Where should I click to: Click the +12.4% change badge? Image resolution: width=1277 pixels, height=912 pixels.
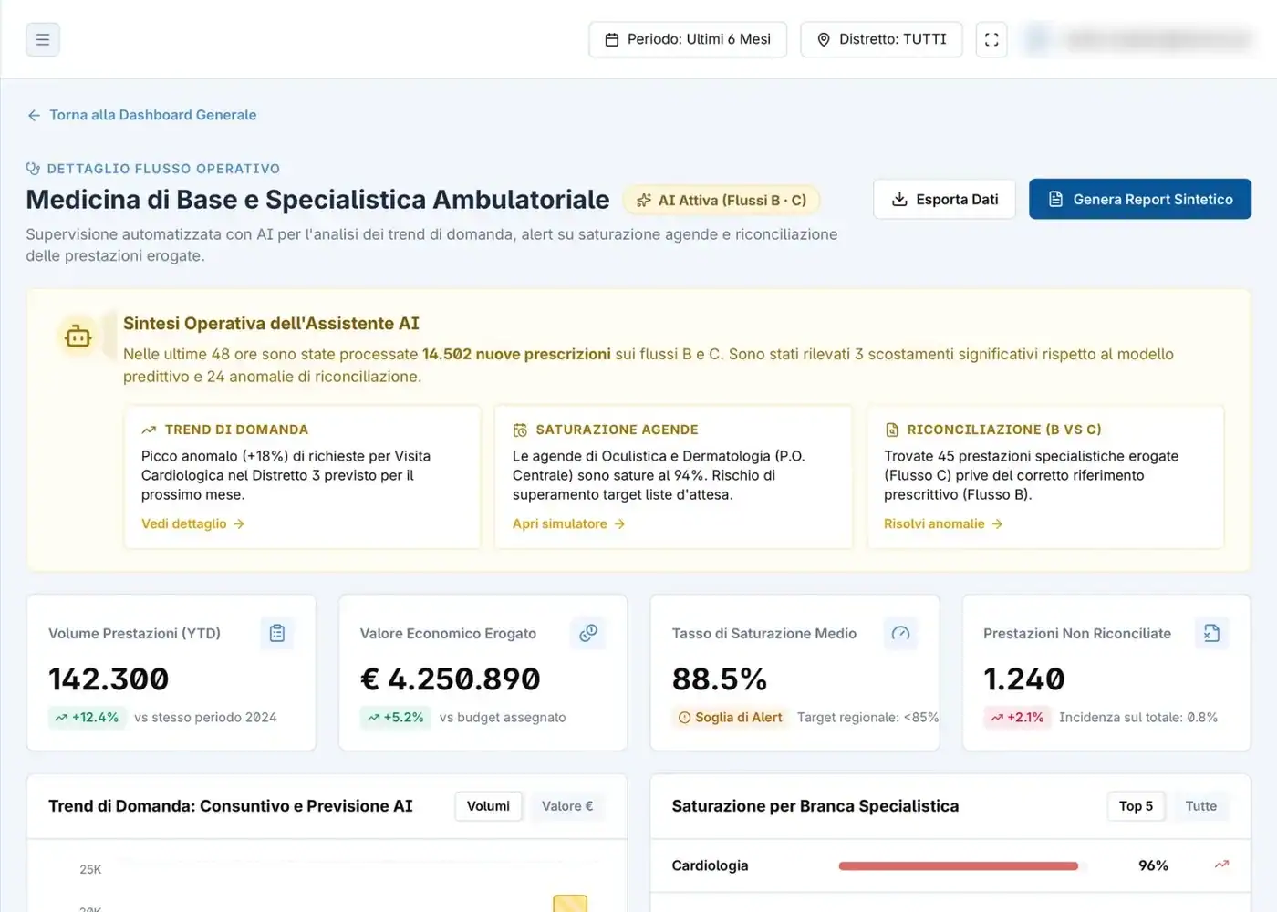(86, 718)
